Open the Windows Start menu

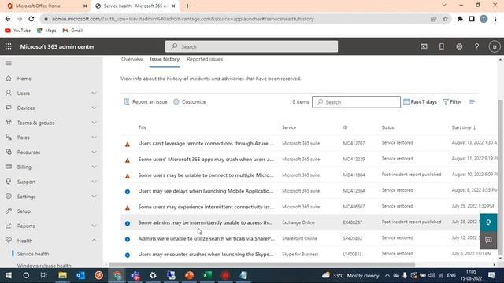(9, 275)
